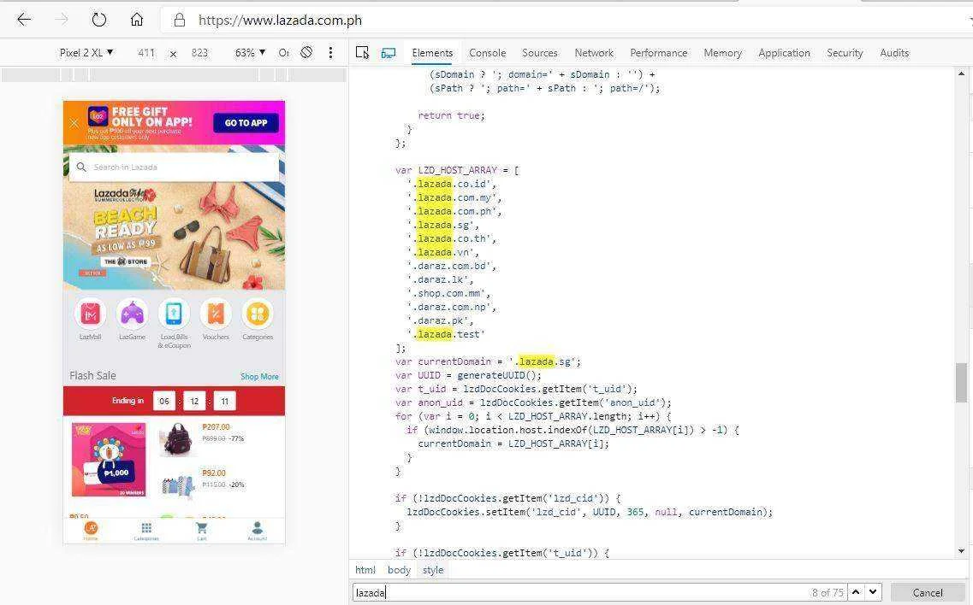Viewport: 973px width, 605px height.
Task: Tap the Account bottom navigation icon
Action: (x=257, y=531)
